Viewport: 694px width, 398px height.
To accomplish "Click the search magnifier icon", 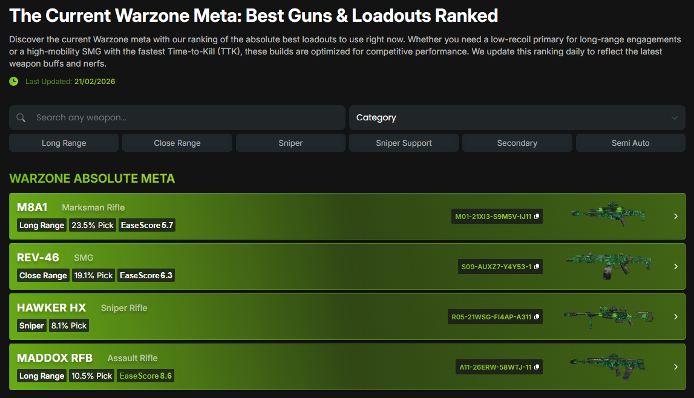I will pos(21,117).
